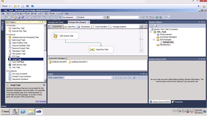Collapse CDC_Task project node
Viewport: 207px width, 116px height.
point(151,32)
